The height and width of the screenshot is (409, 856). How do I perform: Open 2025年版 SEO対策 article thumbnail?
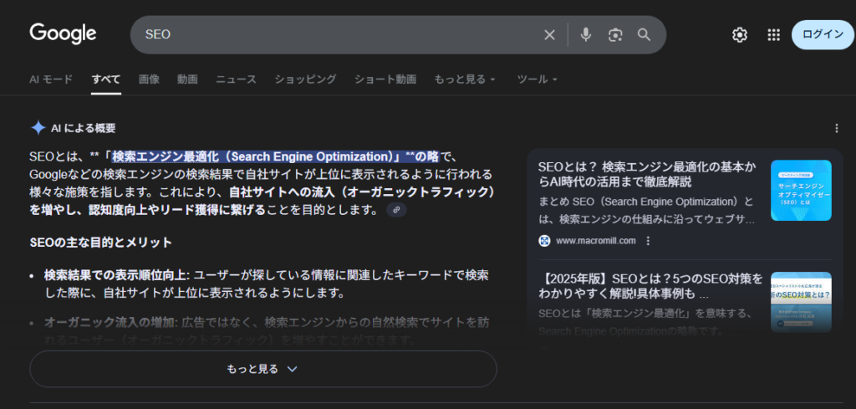801,302
